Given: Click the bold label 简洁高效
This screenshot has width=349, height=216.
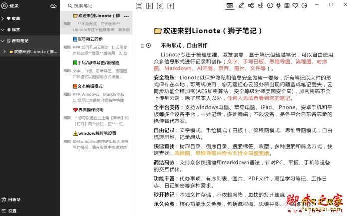Looking at the screenshot, I should pyautogui.click(x=164, y=162).
